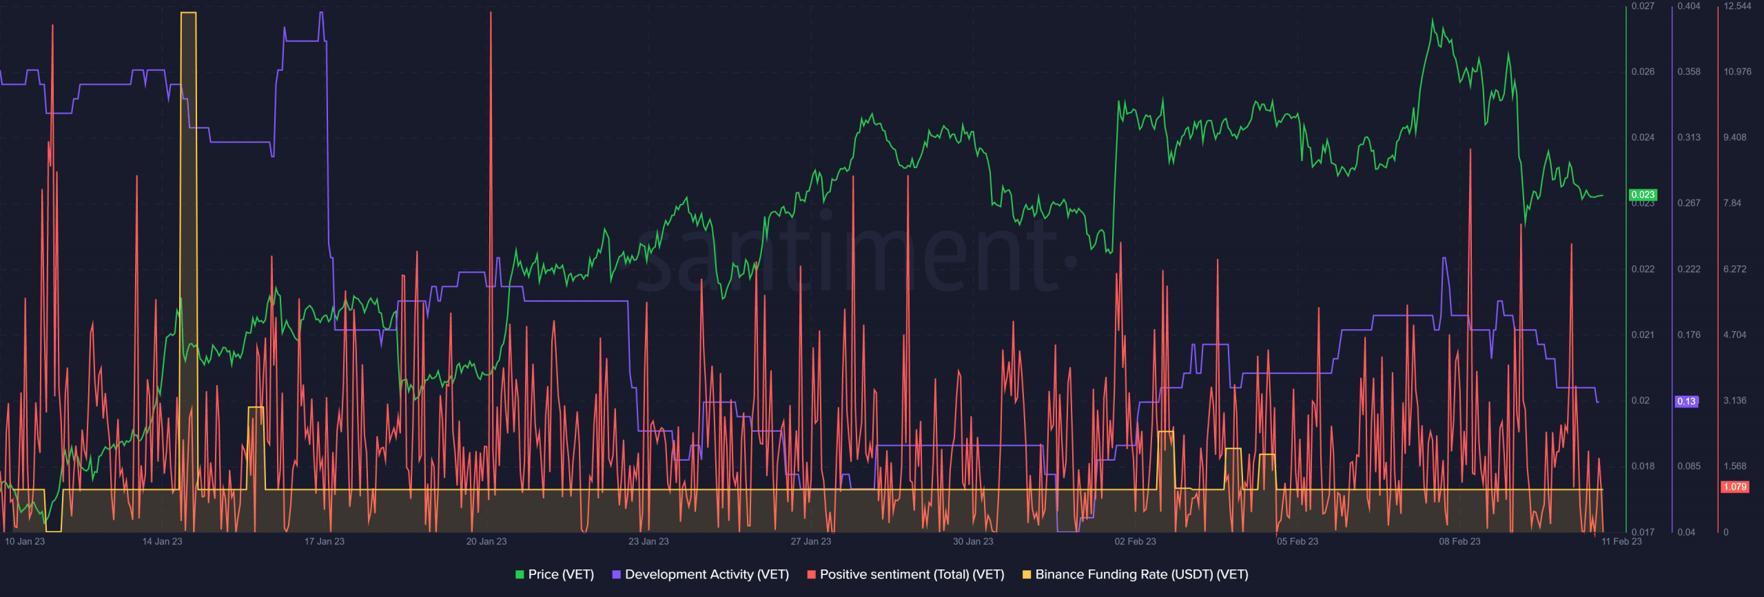Viewport: 1764px width, 597px height.
Task: Click the 23 Jan 23 date label
Action: (x=648, y=541)
